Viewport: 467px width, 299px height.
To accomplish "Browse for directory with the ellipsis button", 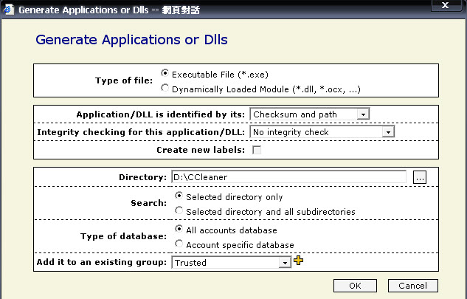I will click(420, 177).
